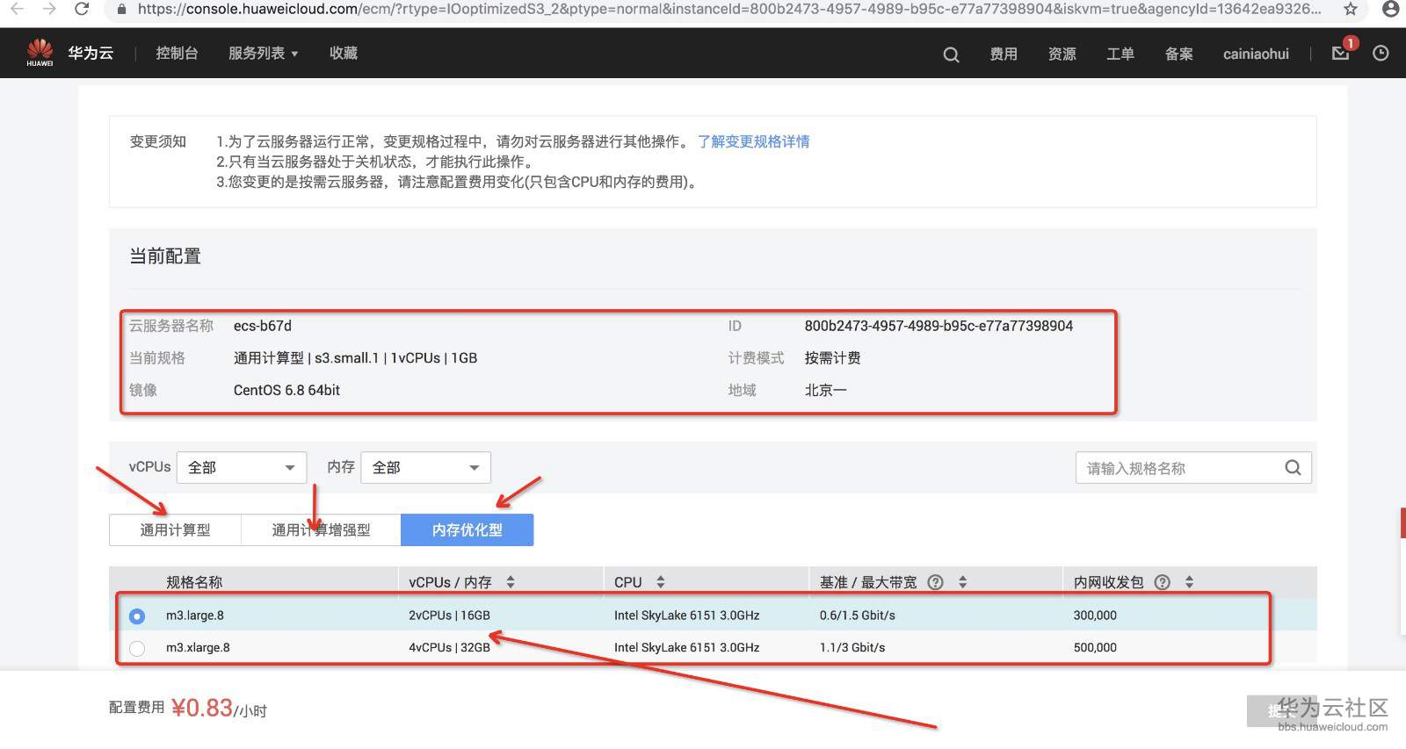The image size is (1406, 749).
Task: Open the 内存 全部 dropdown
Action: (x=425, y=468)
